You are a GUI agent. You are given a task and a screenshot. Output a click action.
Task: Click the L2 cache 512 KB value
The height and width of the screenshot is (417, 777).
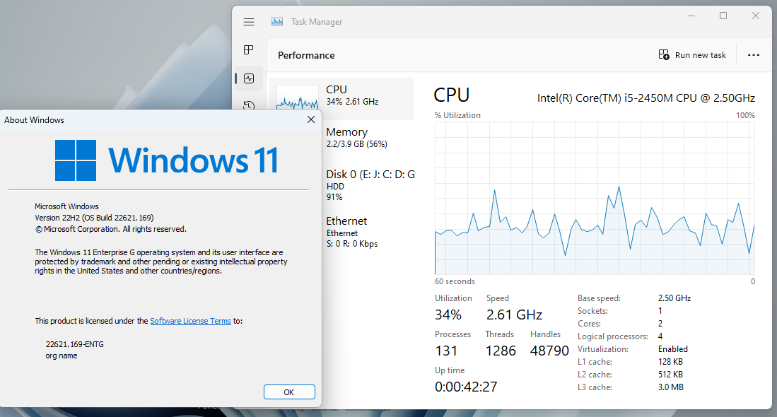[x=670, y=375]
